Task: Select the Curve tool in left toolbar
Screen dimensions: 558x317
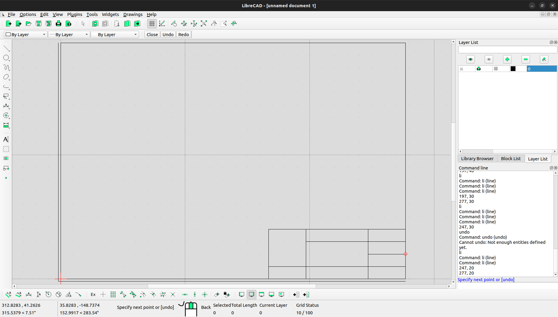Action: [6, 67]
